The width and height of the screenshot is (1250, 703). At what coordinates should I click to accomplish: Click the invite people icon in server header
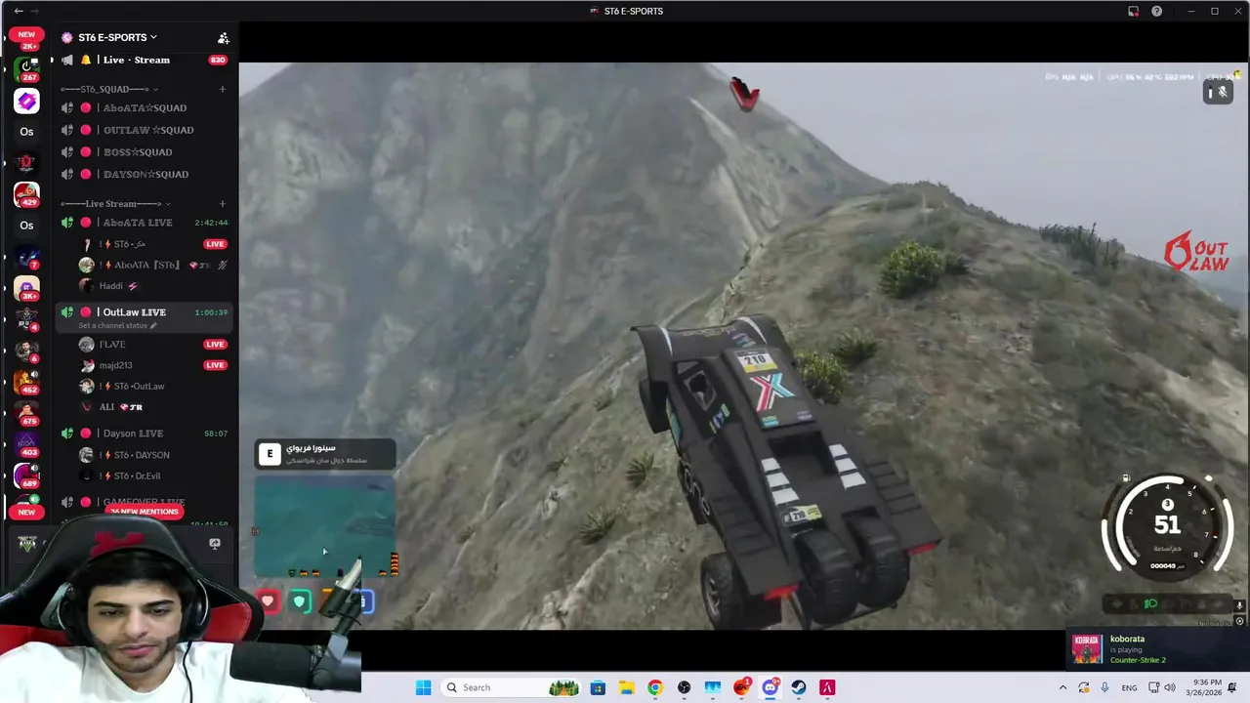[x=223, y=38]
